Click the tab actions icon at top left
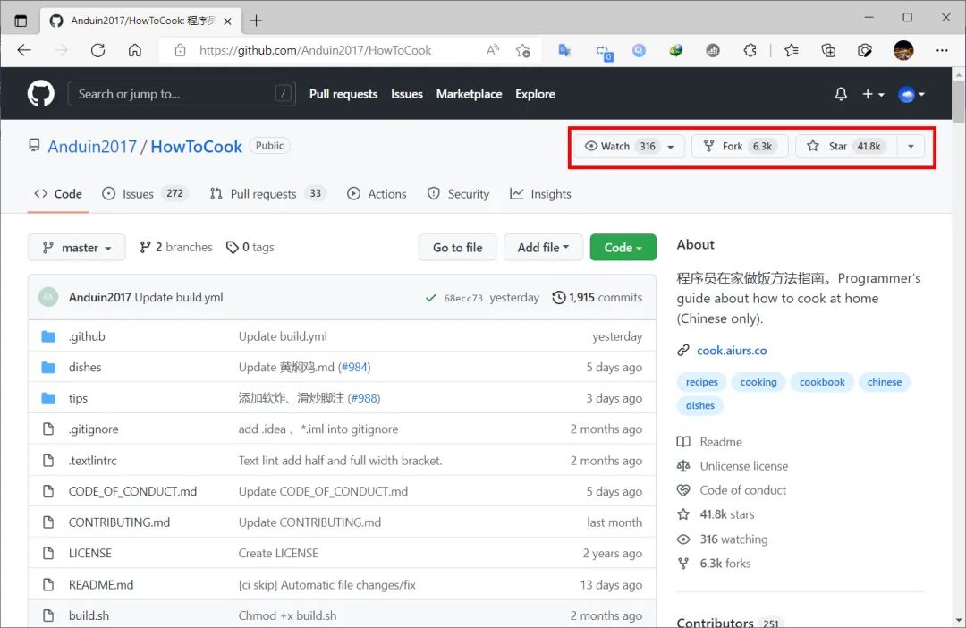The width and height of the screenshot is (966, 628). click(21, 21)
